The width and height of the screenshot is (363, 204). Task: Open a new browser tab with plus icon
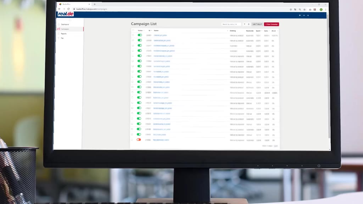(x=94, y=4)
